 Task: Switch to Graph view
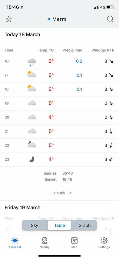pos(84,225)
